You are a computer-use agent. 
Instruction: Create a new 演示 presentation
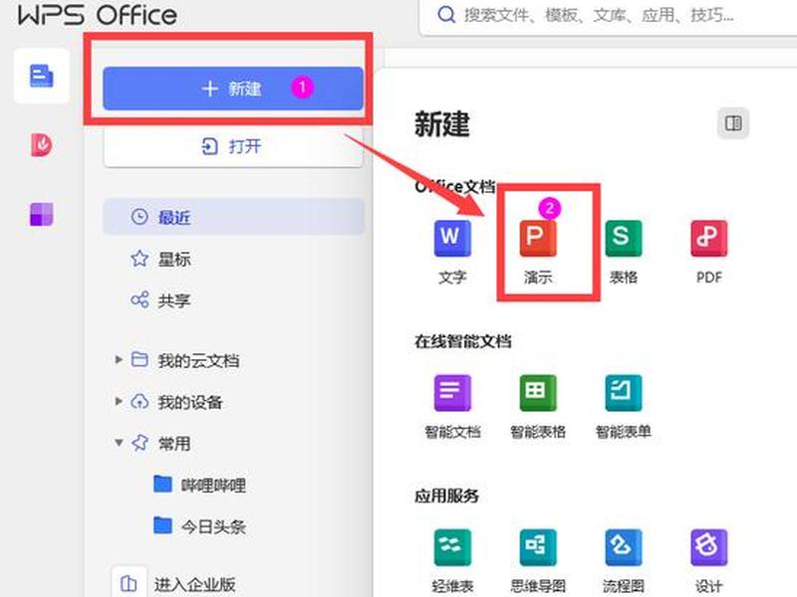tap(538, 252)
